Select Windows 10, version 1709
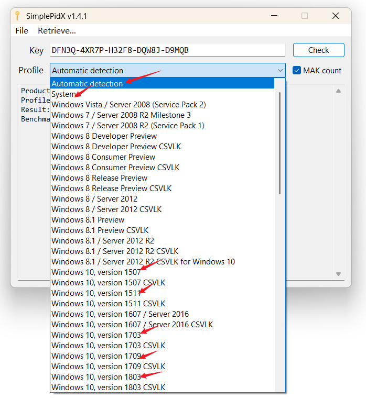The image size is (366, 399). [x=162, y=356]
